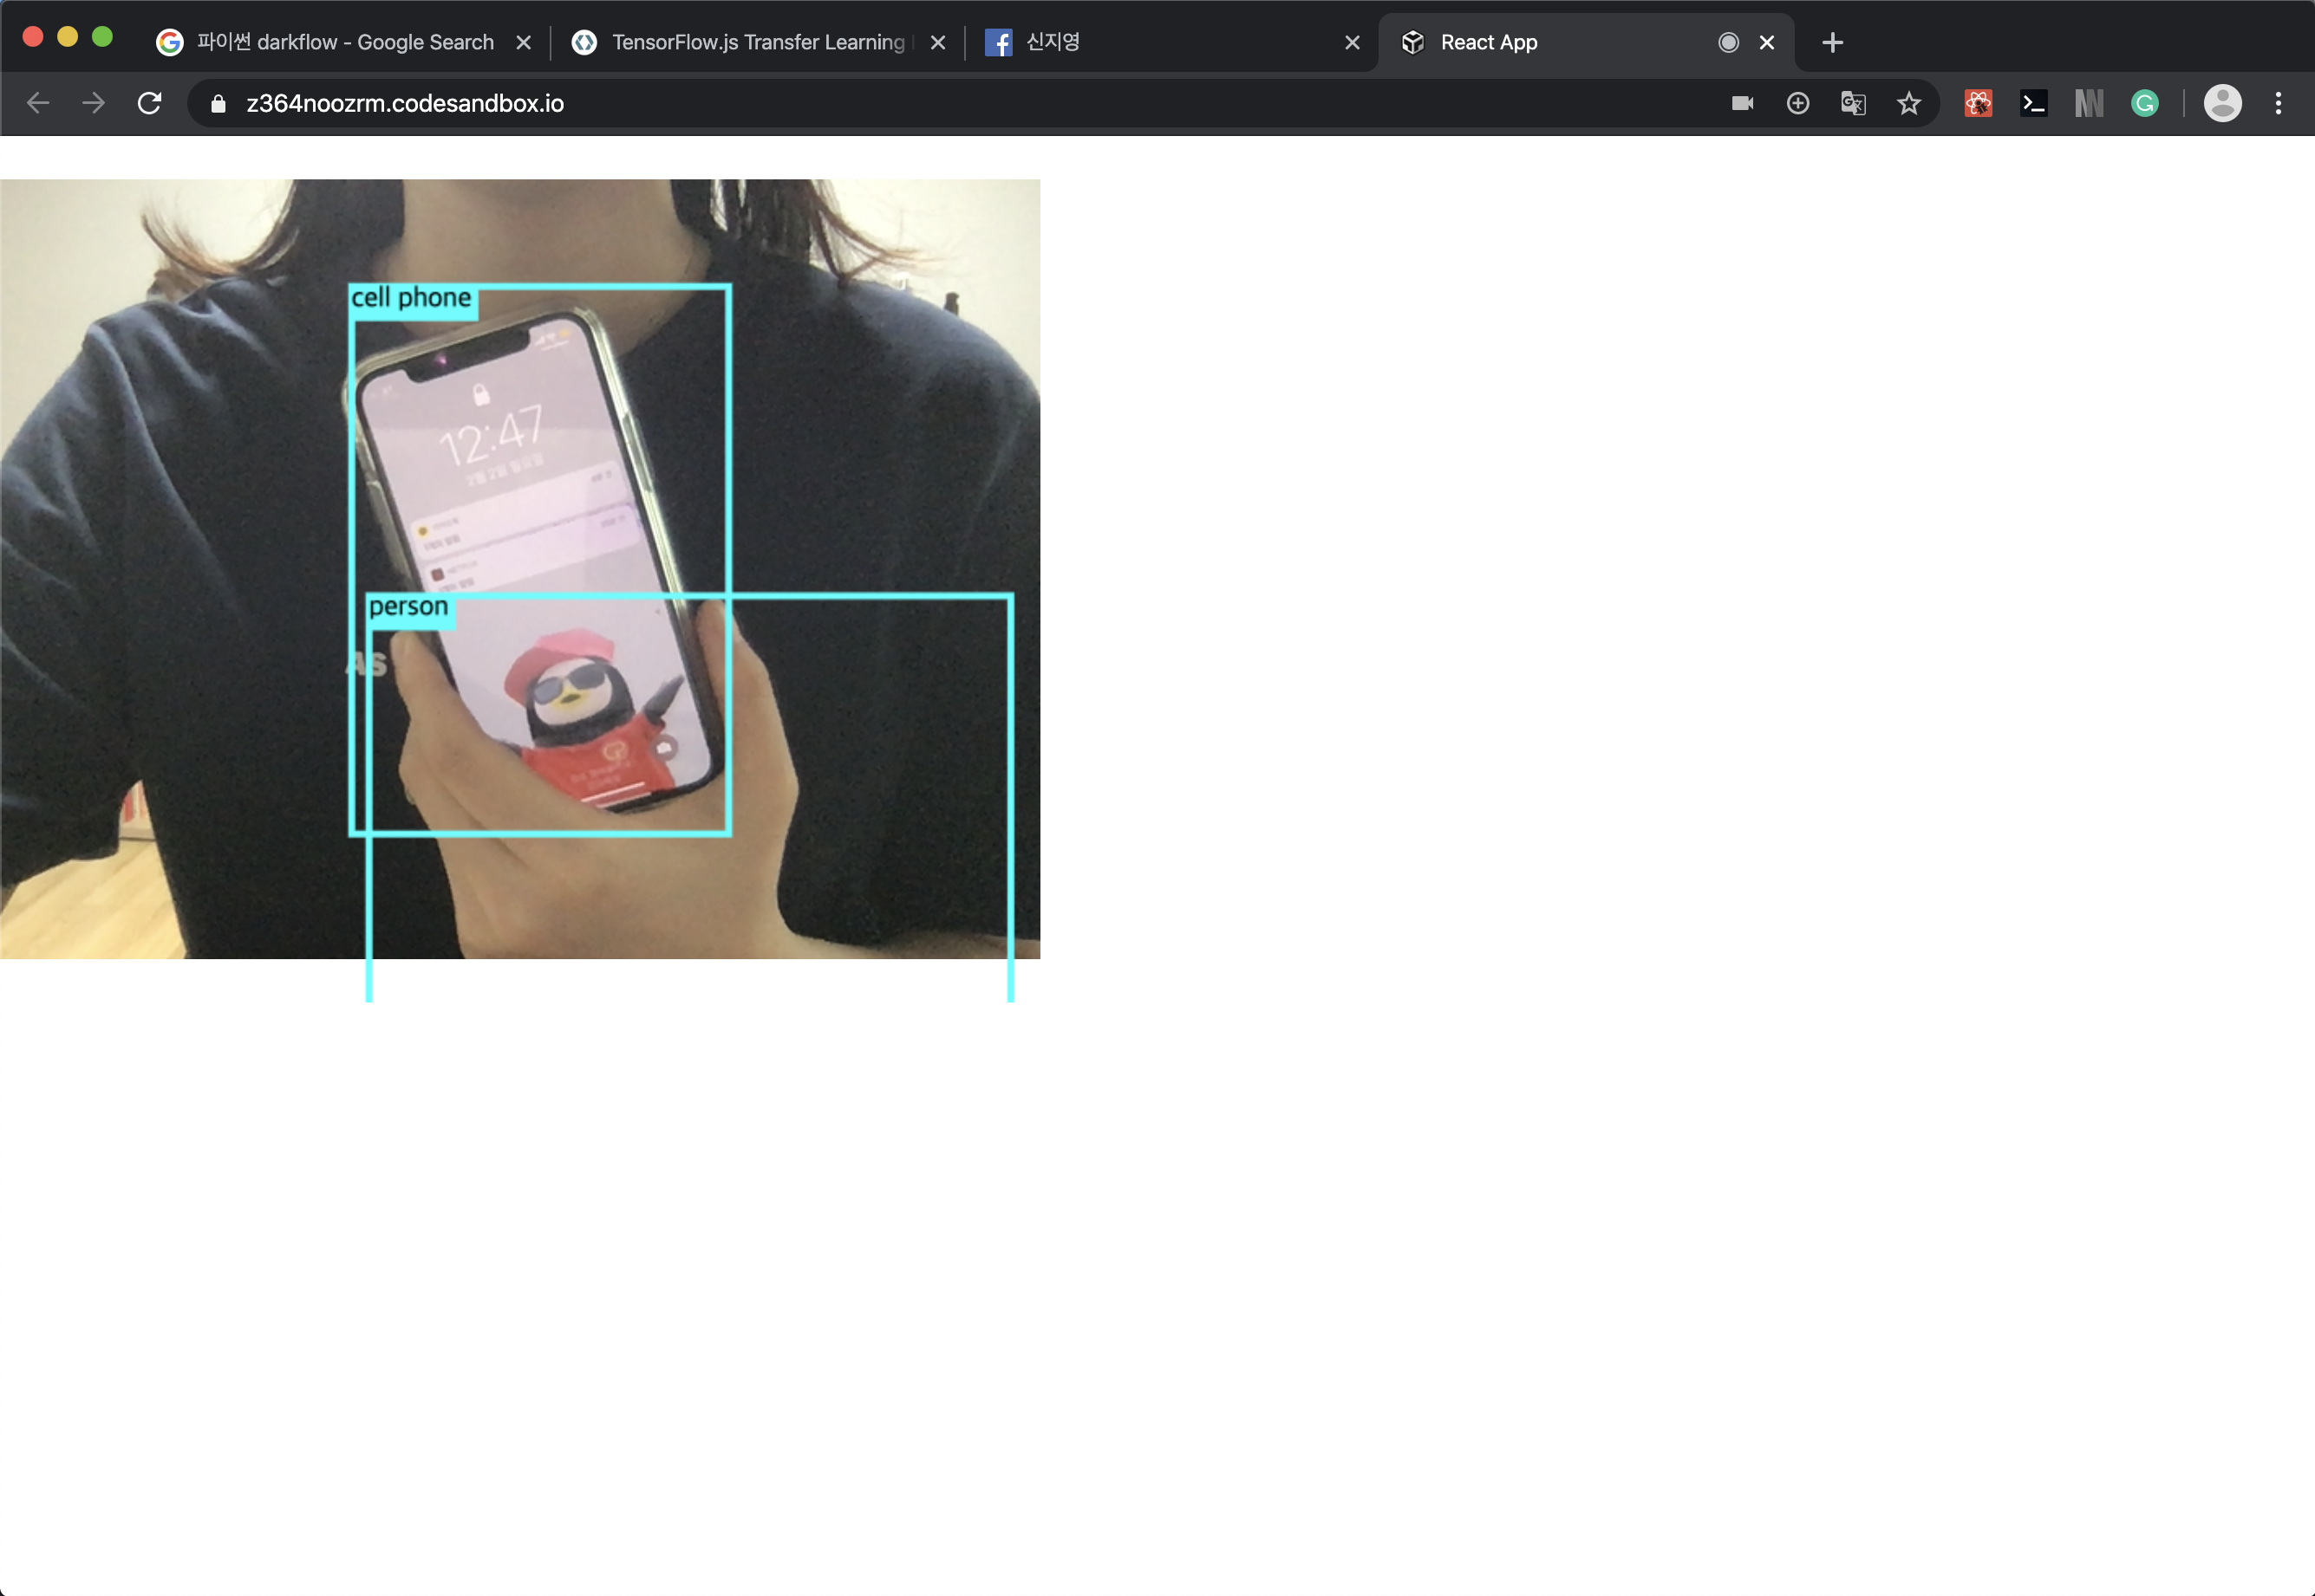Screen dimensions: 2315x1596
Task: Click the gray striped extension icon
Action: (2089, 103)
